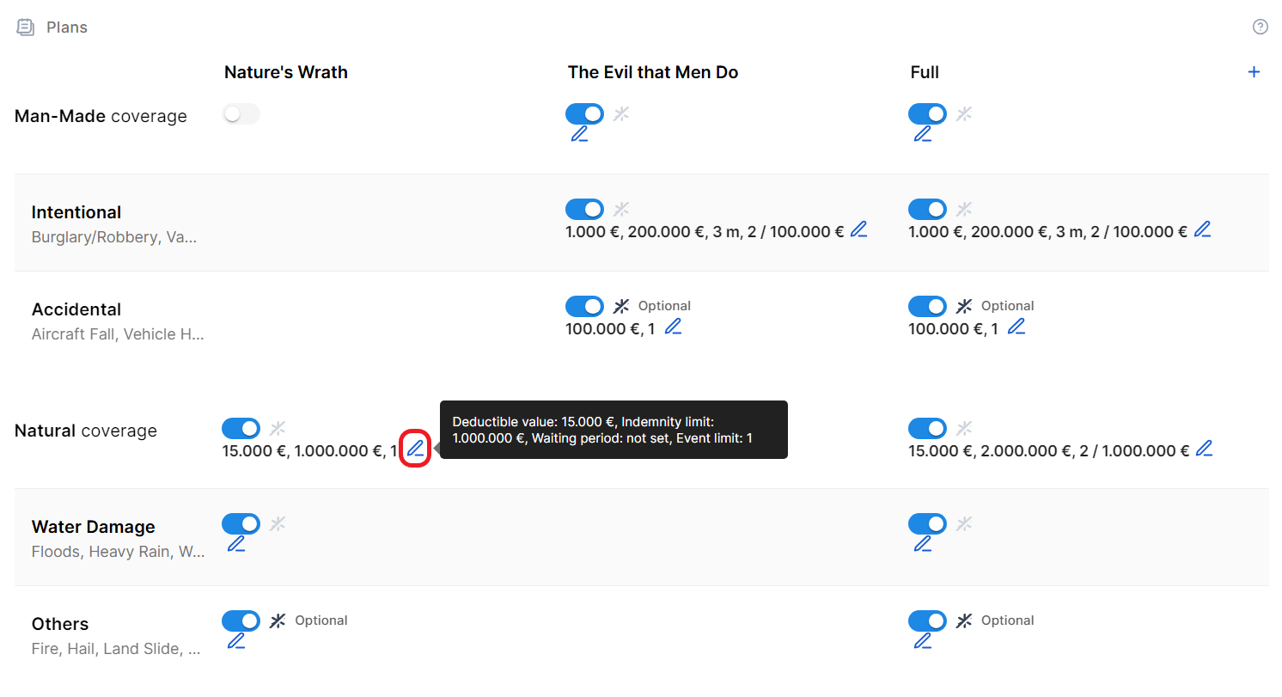Toggle Natural coverage for Nature's Wrath
This screenshot has height=697, width=1282.
[x=241, y=428]
